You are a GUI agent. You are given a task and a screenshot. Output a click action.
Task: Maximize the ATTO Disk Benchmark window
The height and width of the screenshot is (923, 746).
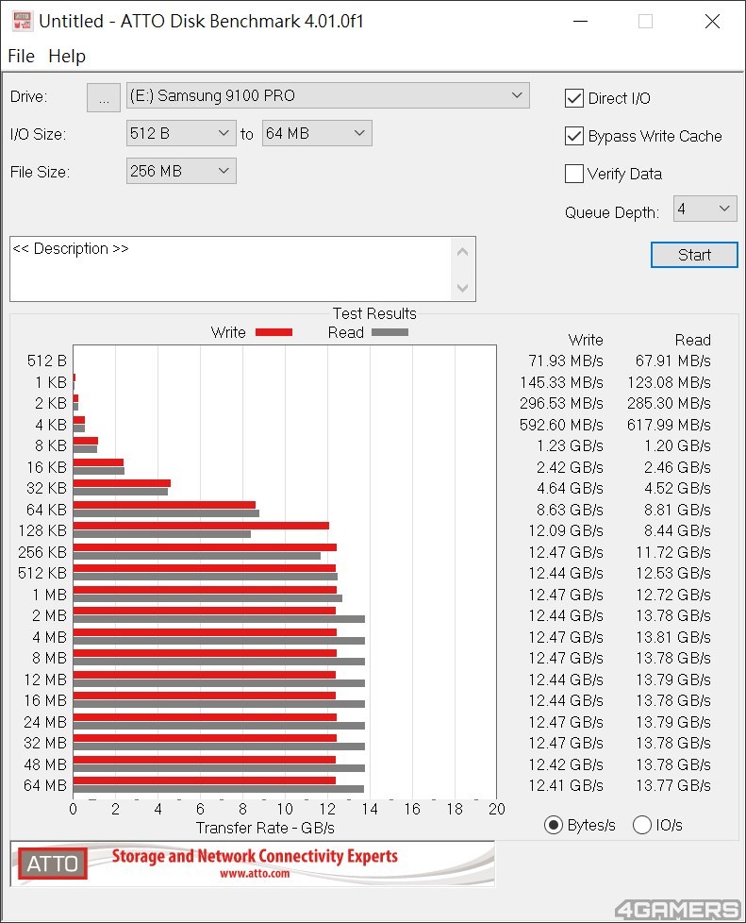[x=645, y=22]
